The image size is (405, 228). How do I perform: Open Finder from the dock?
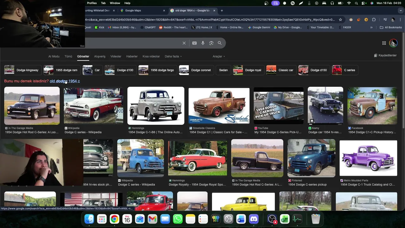click(x=89, y=219)
